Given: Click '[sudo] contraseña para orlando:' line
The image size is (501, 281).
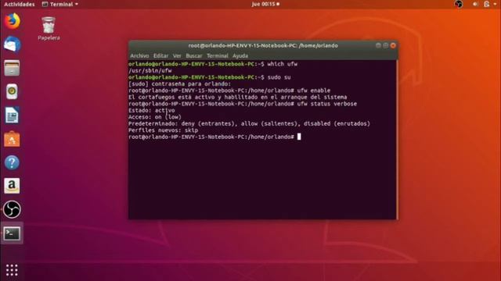Looking at the screenshot, I should 179,84.
